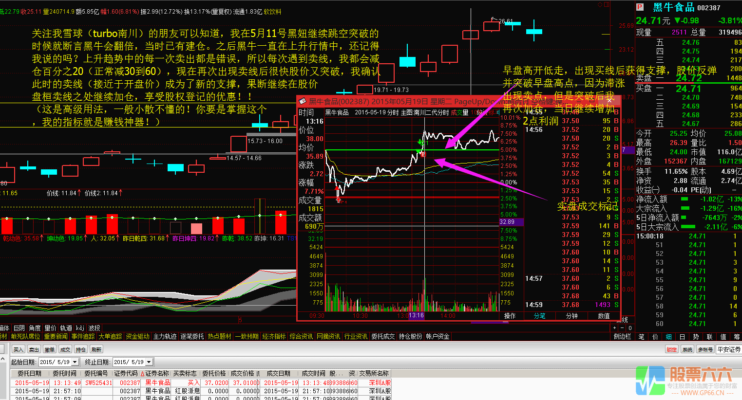Screen dimensions: 742x400
Task: Open the 成交 trades toolbar button
Action: [65, 349]
